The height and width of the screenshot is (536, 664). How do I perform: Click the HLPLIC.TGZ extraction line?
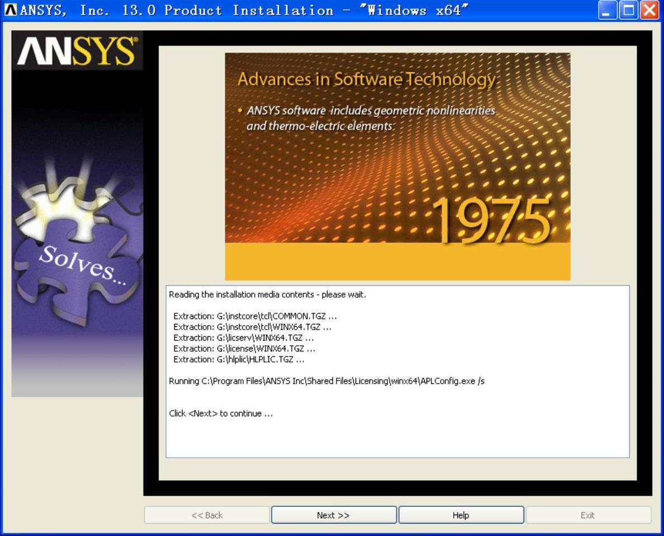239,359
